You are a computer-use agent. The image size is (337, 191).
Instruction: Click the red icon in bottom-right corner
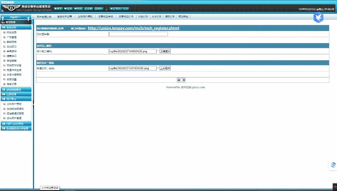[x=335, y=187]
